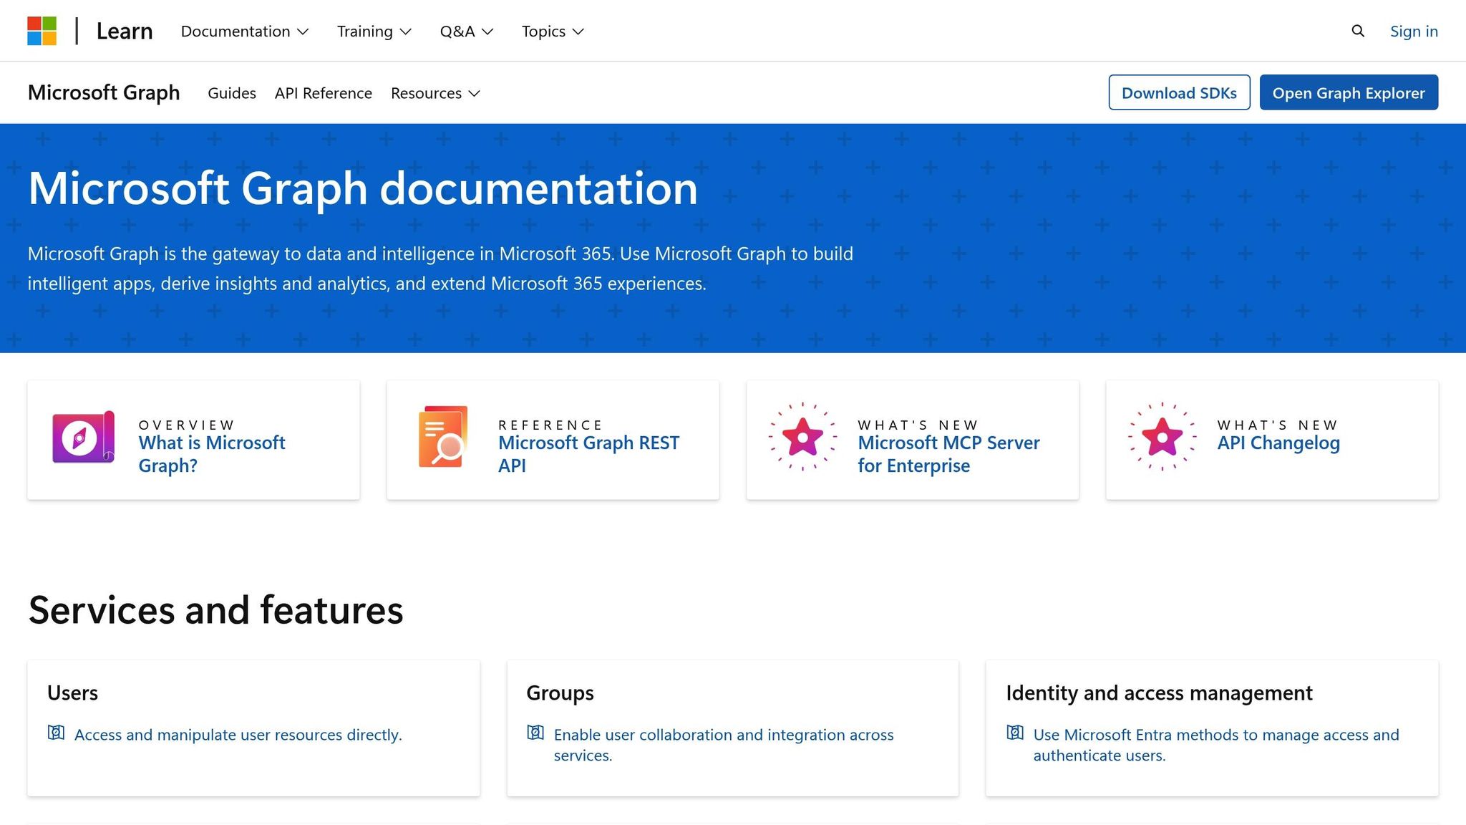Expand the Resources menu
The width and height of the screenshot is (1466, 825).
pyautogui.click(x=435, y=93)
